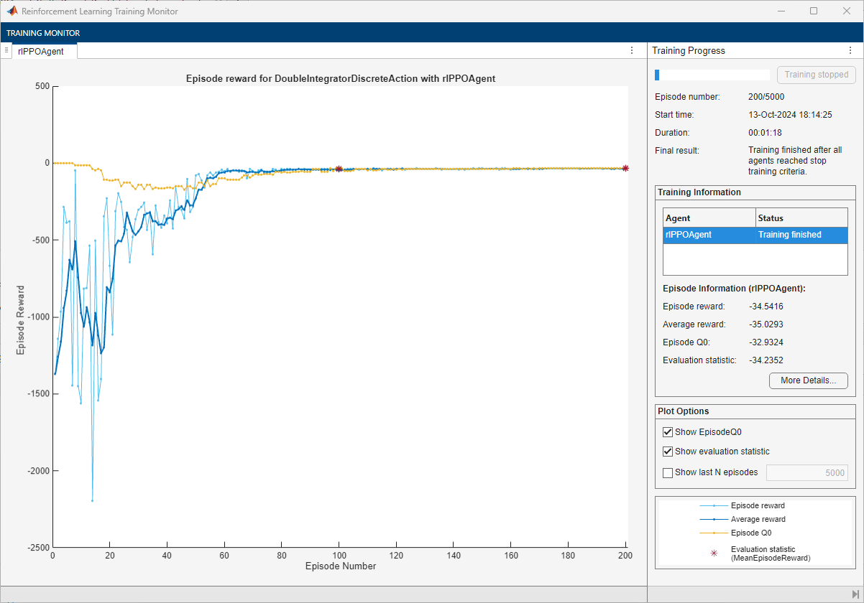Click the Episode Q0 yellow legend line
Image resolution: width=864 pixels, height=603 pixels.
pyautogui.click(x=713, y=533)
